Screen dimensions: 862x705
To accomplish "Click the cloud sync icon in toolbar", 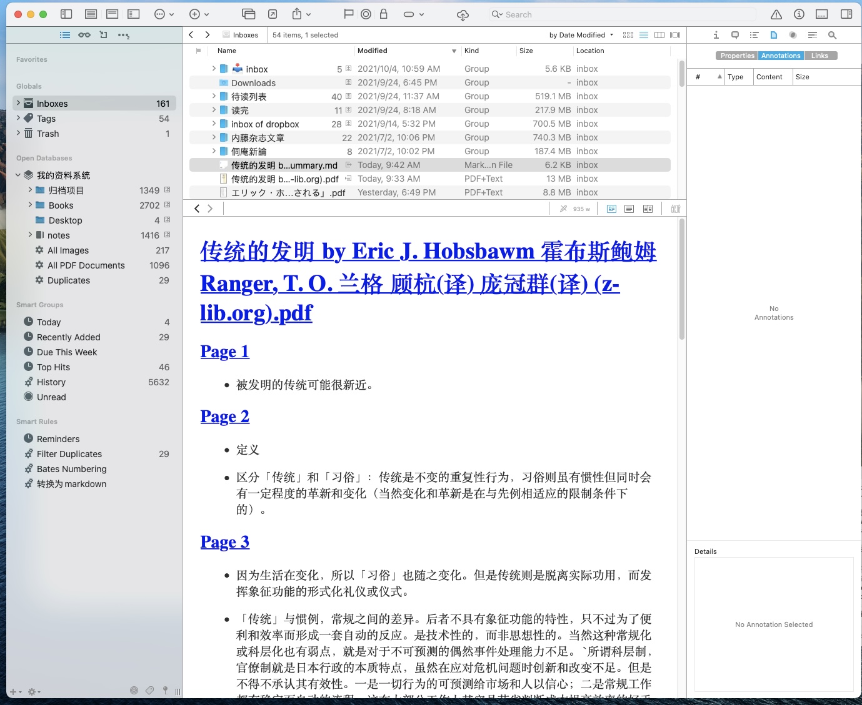I will pyautogui.click(x=463, y=14).
